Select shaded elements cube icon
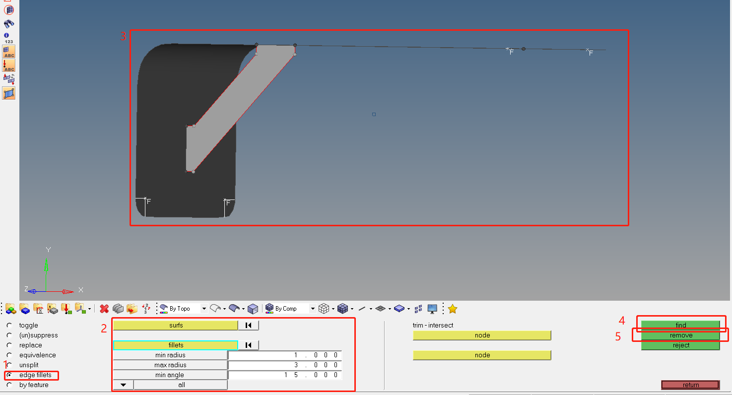 pyautogui.click(x=342, y=309)
